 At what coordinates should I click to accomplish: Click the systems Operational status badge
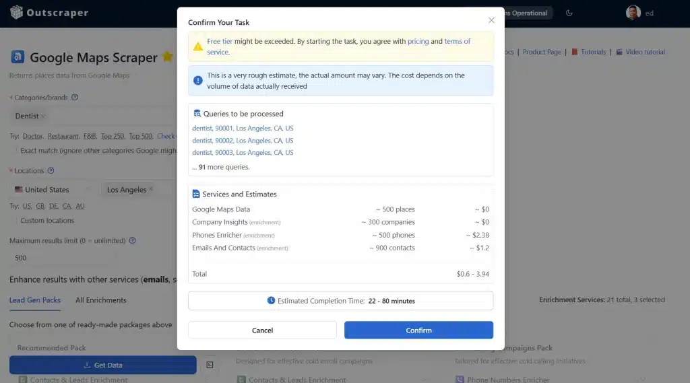point(527,13)
